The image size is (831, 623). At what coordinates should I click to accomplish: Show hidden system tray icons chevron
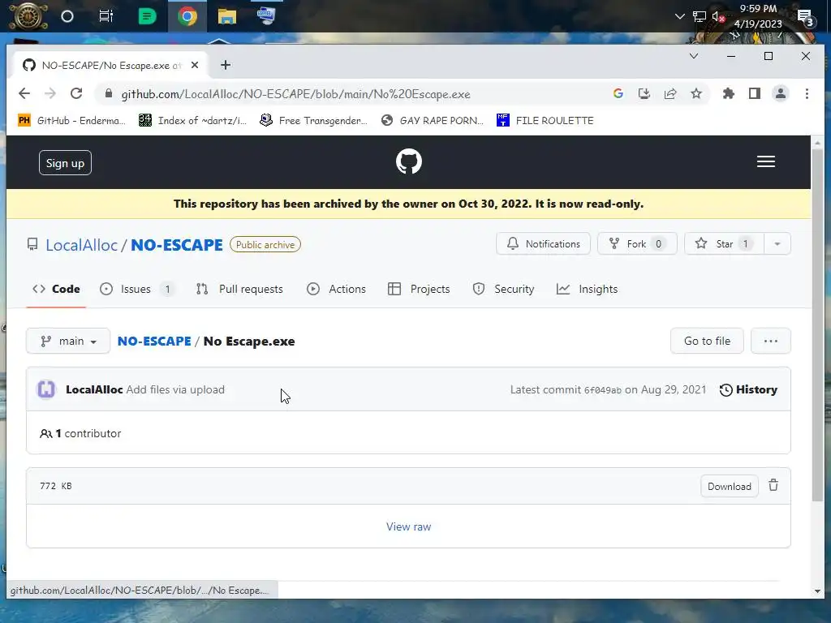pos(680,16)
